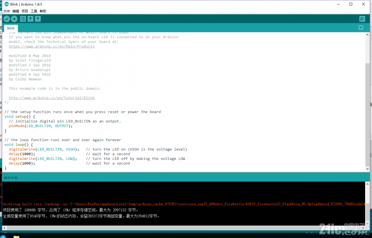The height and width of the screenshot is (238, 372).
Task: Click the editor scrollbar down arrow
Action: coord(368,169)
